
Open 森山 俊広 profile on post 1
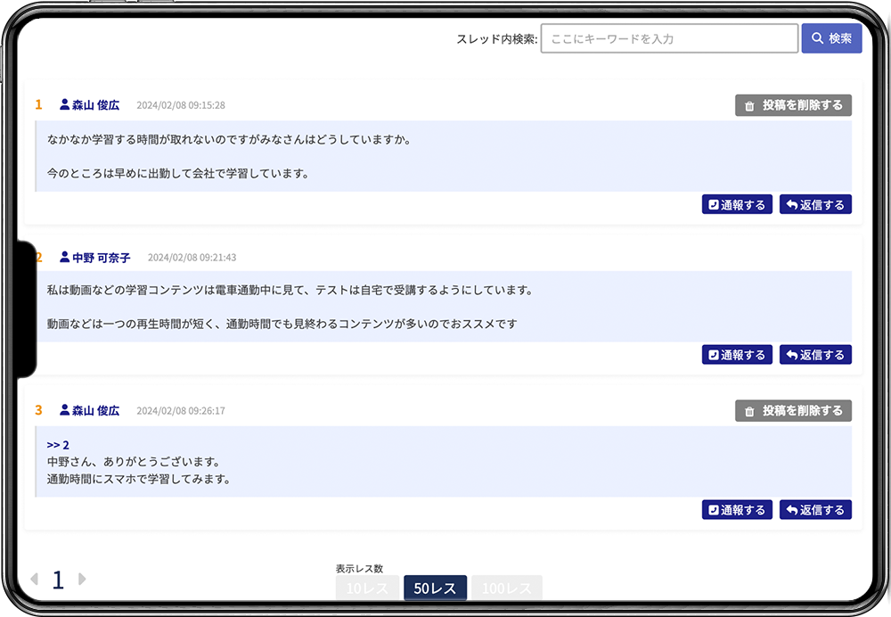(x=95, y=105)
